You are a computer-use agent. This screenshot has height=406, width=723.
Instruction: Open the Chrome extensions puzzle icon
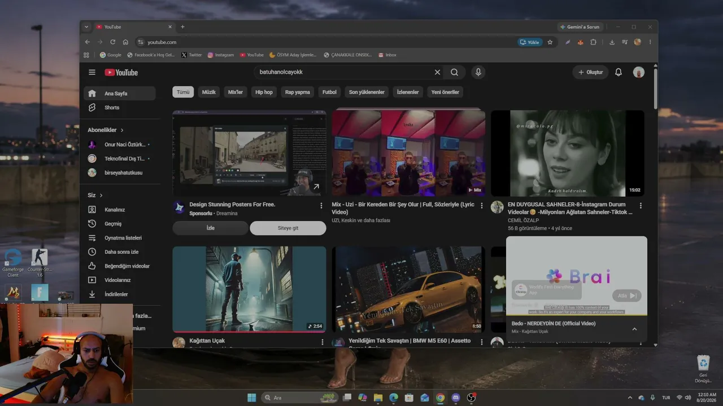(594, 42)
